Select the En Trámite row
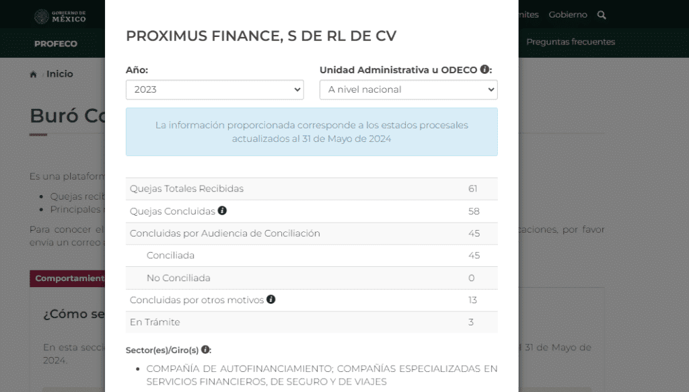This screenshot has width=689, height=392. click(311, 322)
